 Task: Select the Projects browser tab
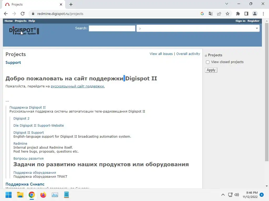coord(33,5)
